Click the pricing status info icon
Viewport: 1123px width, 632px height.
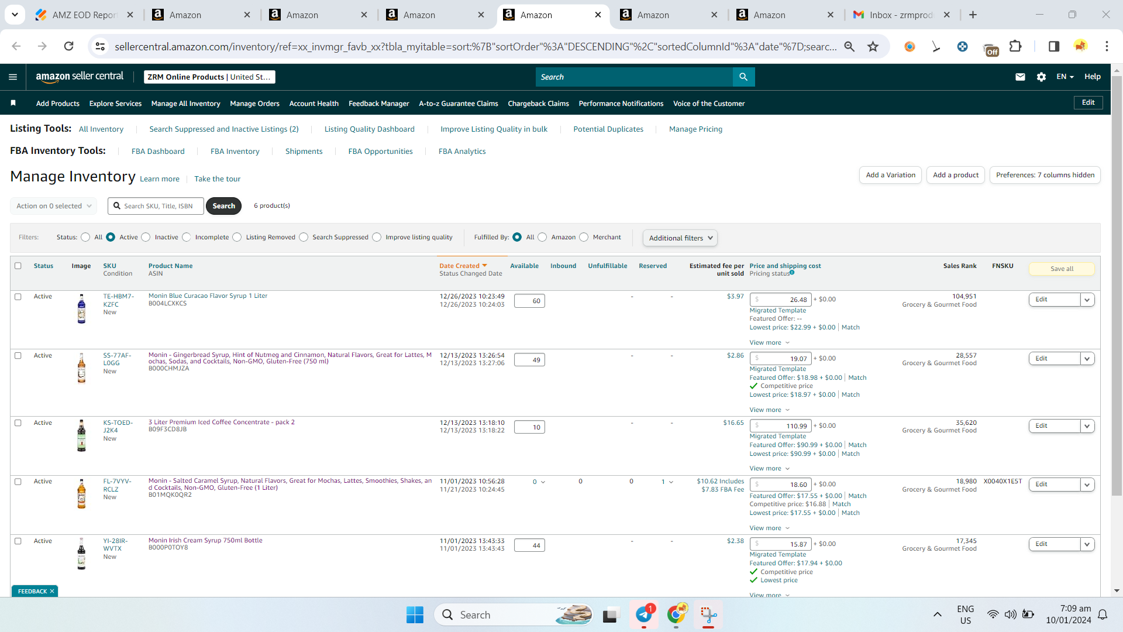pyautogui.click(x=792, y=272)
